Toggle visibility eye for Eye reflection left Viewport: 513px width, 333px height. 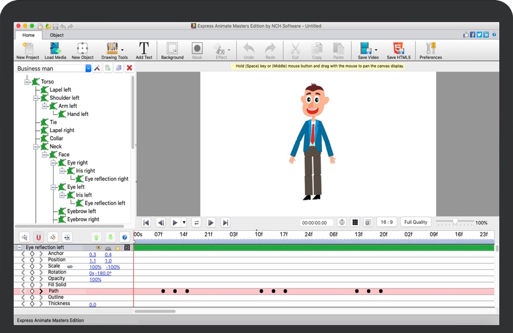pos(98,247)
